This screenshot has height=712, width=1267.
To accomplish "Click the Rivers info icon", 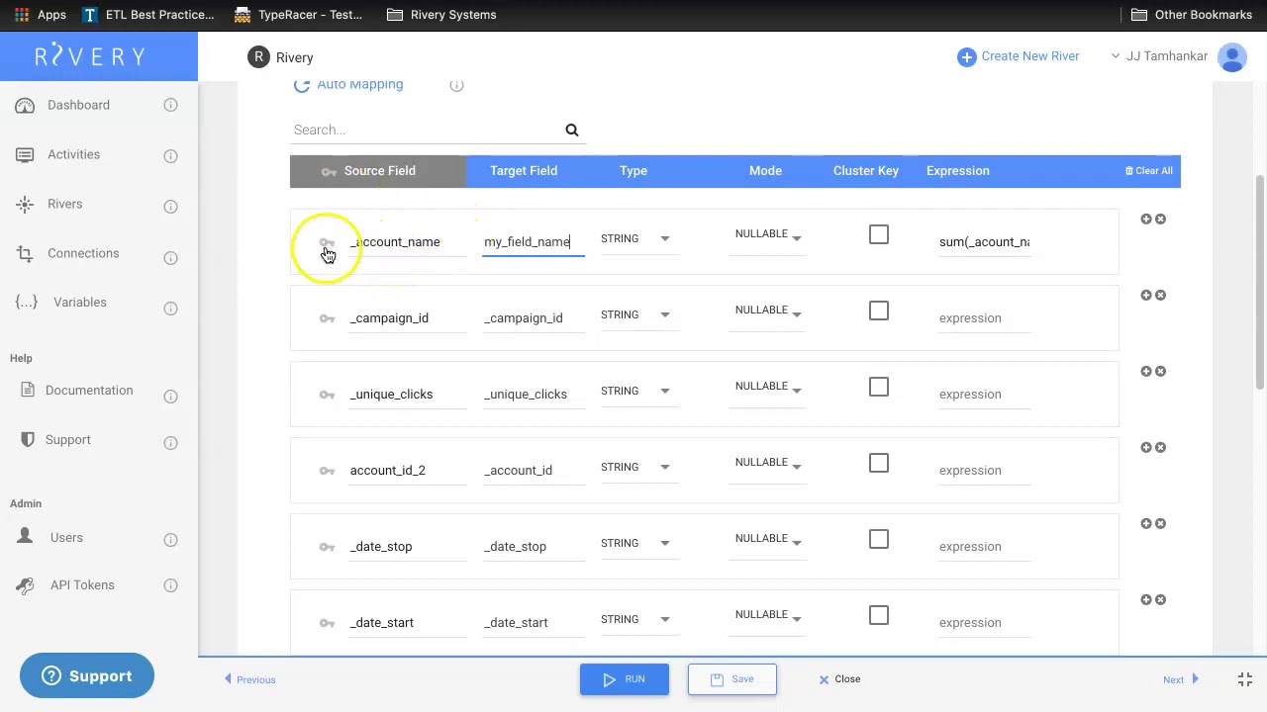I will [170, 207].
